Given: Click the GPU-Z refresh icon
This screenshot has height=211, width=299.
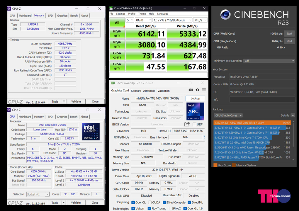Looking at the screenshot, I should (x=197, y=90).
